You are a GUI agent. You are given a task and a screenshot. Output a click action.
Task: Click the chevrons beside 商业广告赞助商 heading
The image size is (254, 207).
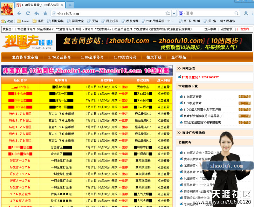pyautogui.click(x=179, y=133)
